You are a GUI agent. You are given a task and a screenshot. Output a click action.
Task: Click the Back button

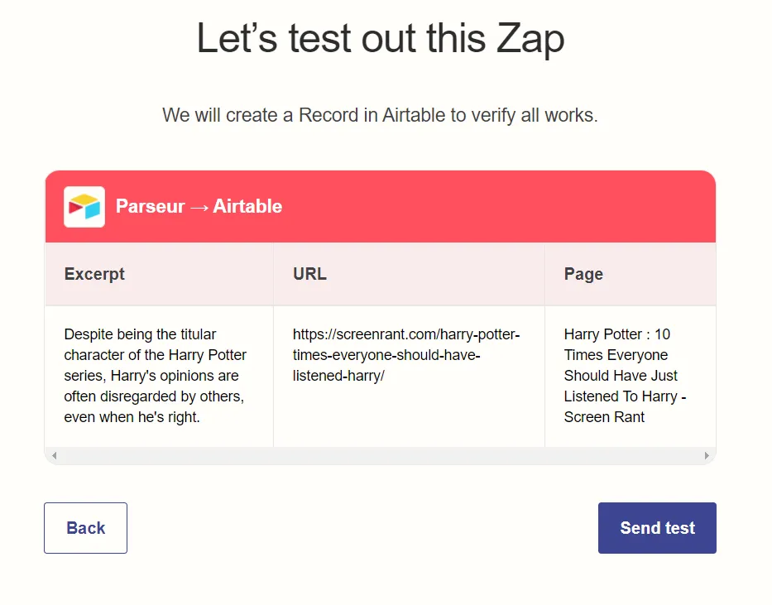85,527
